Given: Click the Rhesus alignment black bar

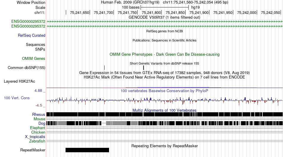Looking at the screenshot, I should pyautogui.click(x=164, y=114).
